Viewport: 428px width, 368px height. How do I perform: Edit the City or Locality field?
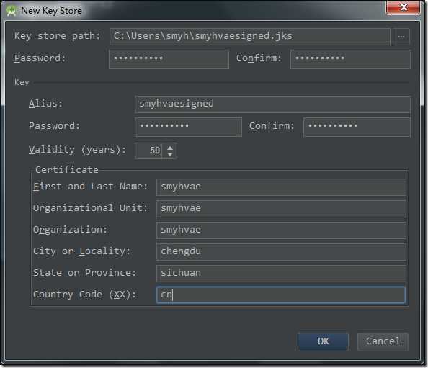coord(281,251)
